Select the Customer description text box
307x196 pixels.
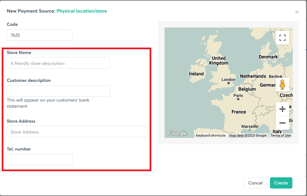[58, 91]
